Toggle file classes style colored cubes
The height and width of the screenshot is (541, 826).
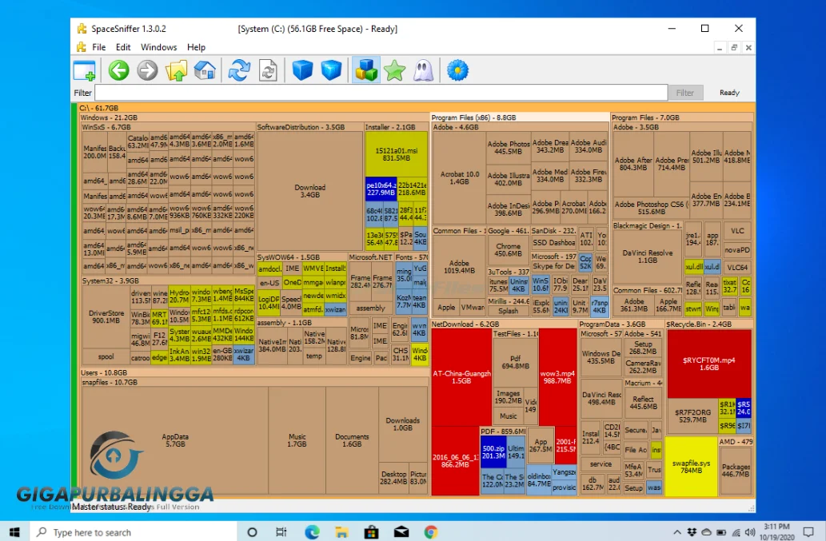click(x=366, y=70)
